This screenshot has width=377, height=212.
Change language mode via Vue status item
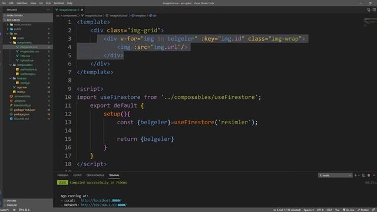tap(337, 210)
